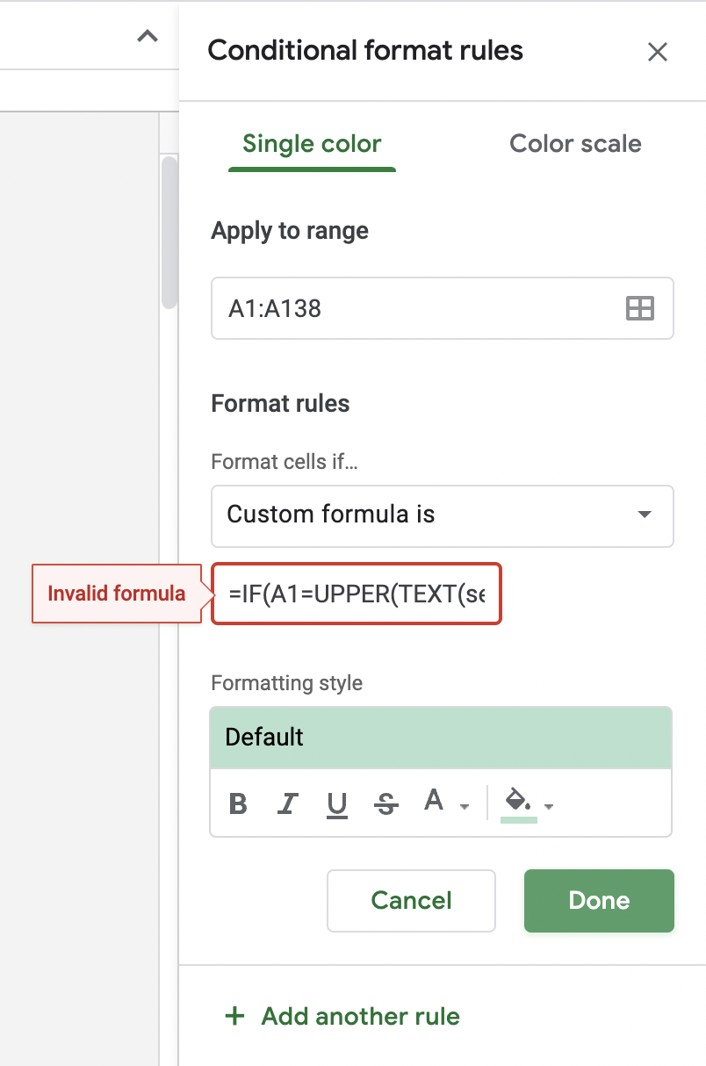Click the fill color paint bucket icon
706x1066 pixels.
click(516, 799)
